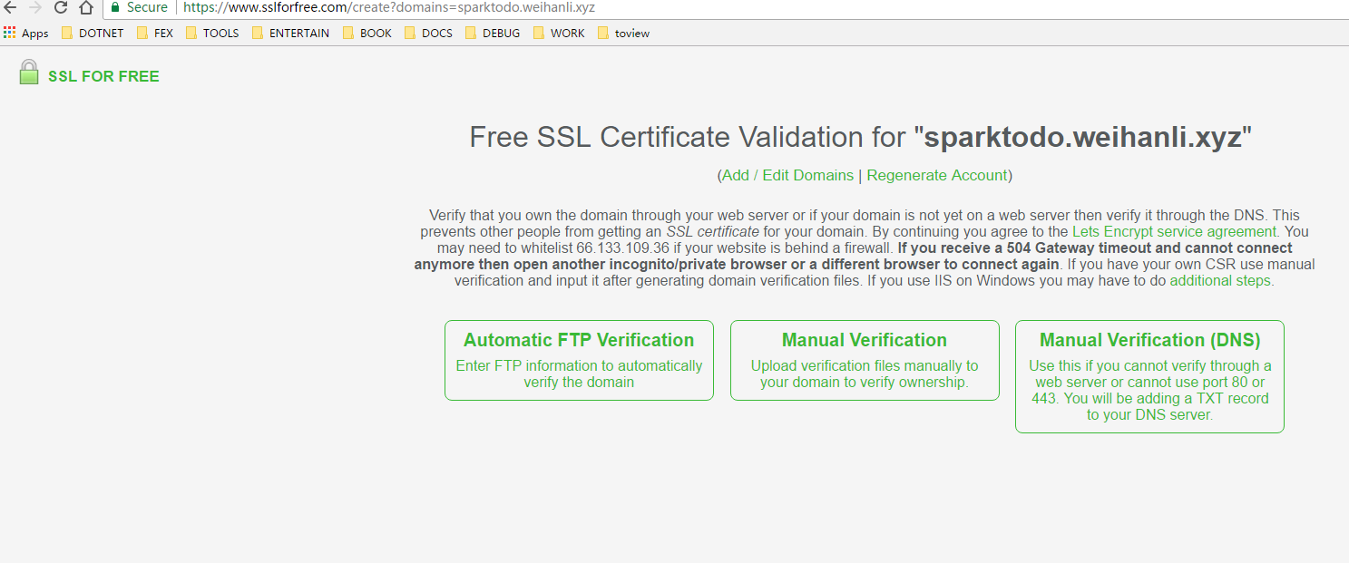
Task: Open the FEX bookmarks folder
Action: pyautogui.click(x=155, y=33)
